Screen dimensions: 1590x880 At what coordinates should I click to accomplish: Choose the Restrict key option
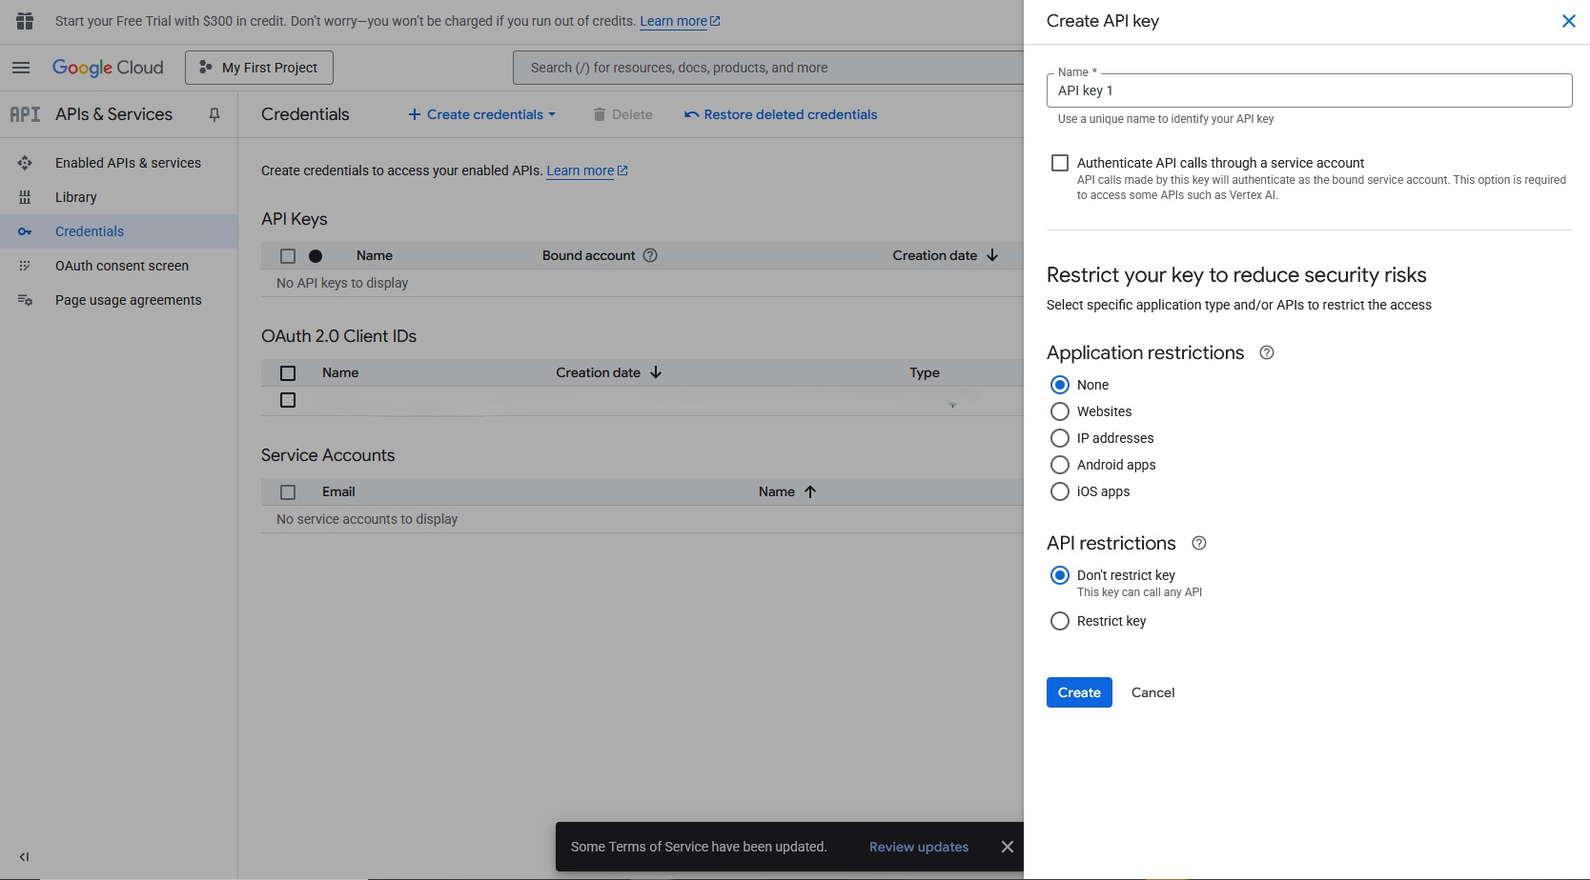tap(1060, 621)
